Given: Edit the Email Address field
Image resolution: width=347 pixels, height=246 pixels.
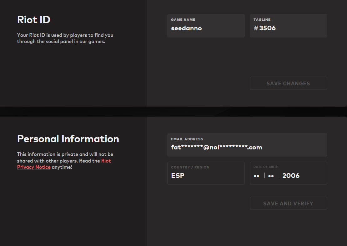Looking at the screenshot, I should coord(247,145).
